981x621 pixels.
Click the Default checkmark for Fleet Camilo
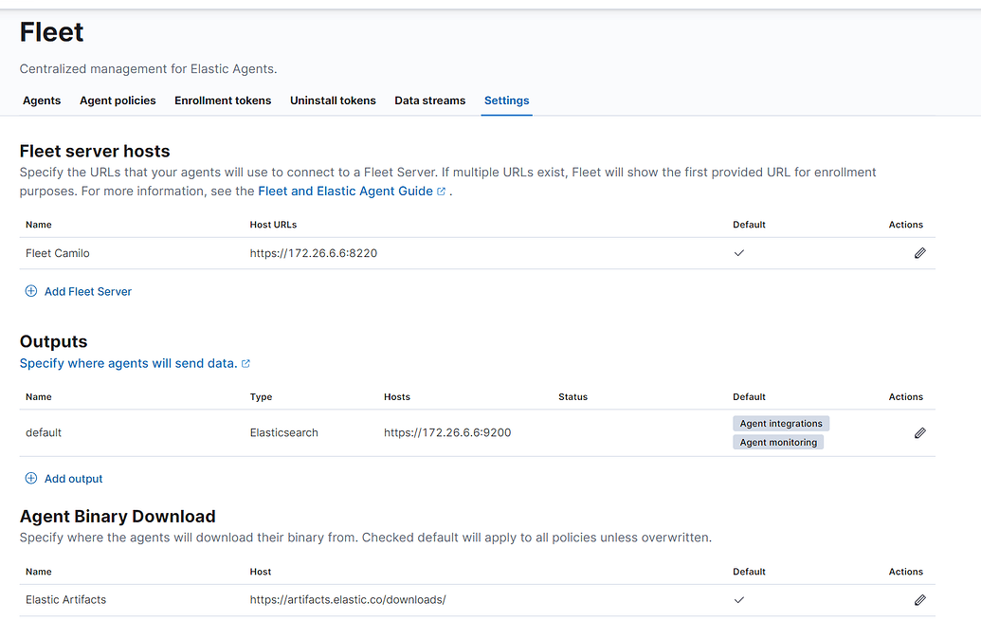pyautogui.click(x=739, y=253)
